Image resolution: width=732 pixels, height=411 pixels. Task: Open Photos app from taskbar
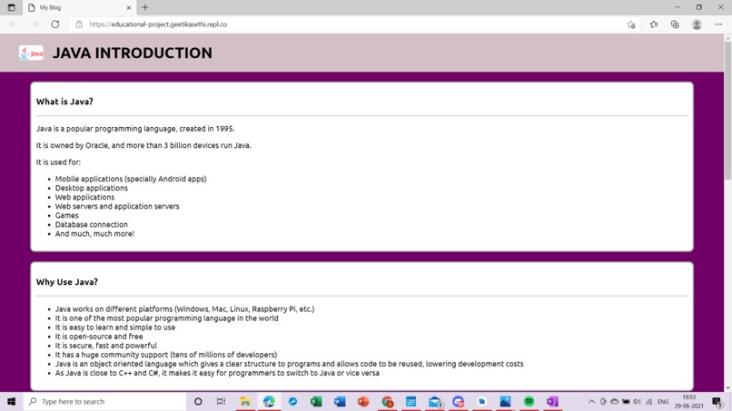click(x=505, y=401)
